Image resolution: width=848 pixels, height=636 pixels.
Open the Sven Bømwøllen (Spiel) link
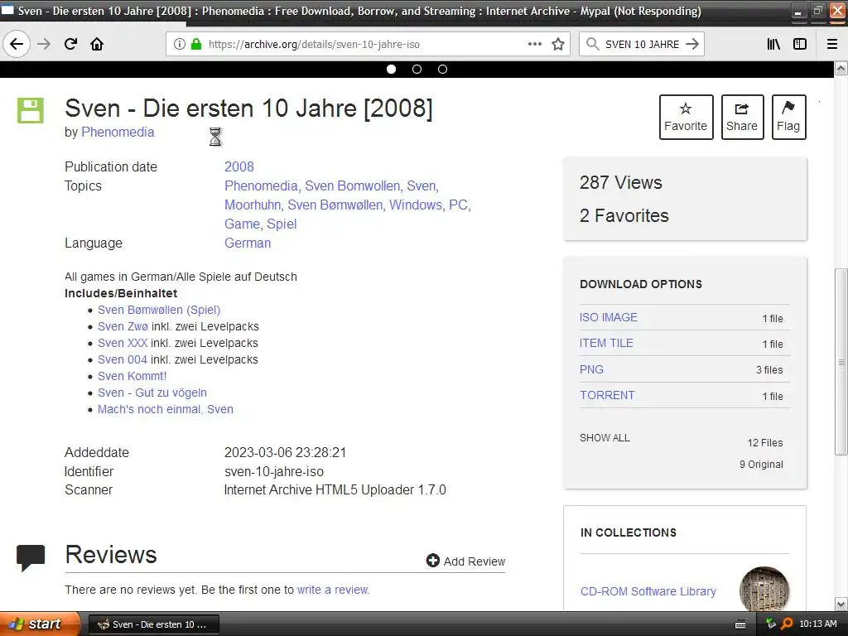pos(159,310)
